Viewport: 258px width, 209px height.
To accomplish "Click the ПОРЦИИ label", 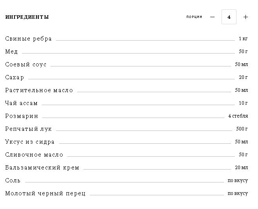I will click(194, 17).
